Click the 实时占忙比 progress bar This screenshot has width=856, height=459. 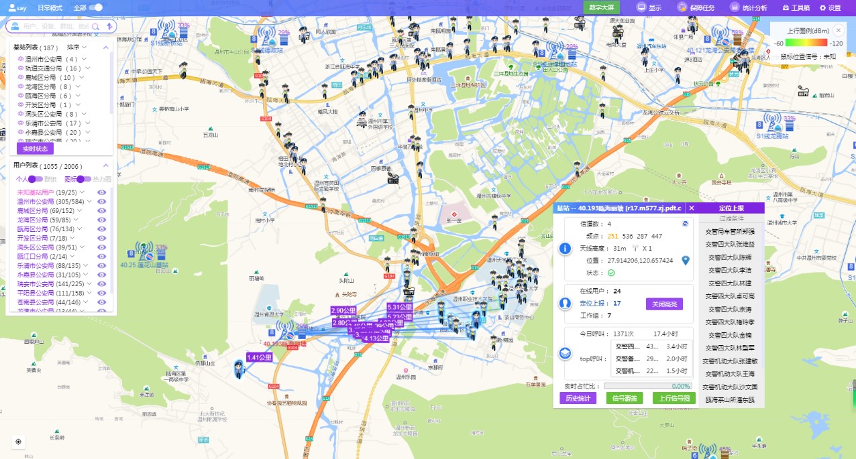tap(647, 386)
